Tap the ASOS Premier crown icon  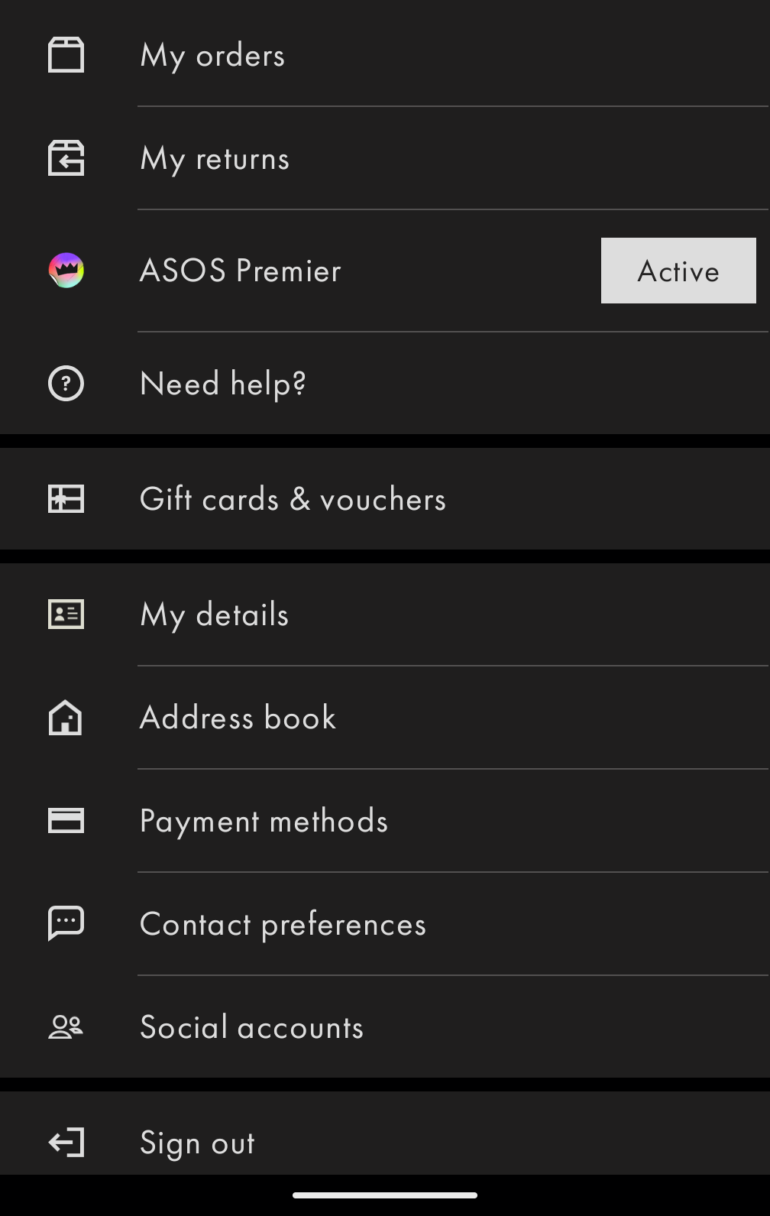pyautogui.click(x=66, y=271)
